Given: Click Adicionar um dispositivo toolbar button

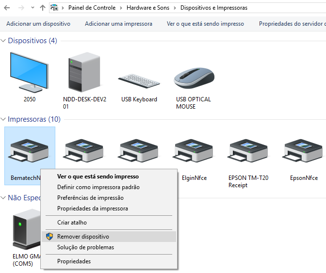Looking at the screenshot, I should (x=38, y=24).
